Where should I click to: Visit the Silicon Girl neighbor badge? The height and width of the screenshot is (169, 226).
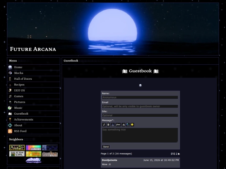(x=17, y=154)
